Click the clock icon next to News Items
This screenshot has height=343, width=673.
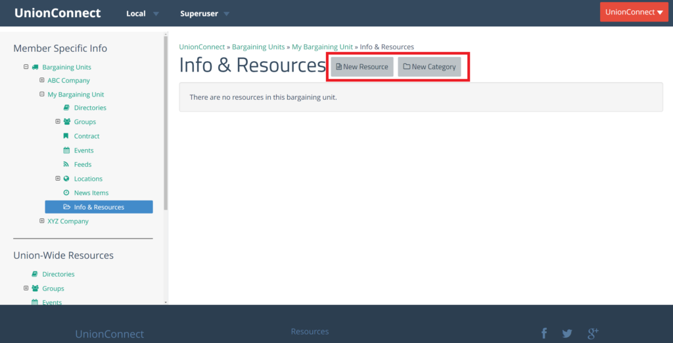66,193
